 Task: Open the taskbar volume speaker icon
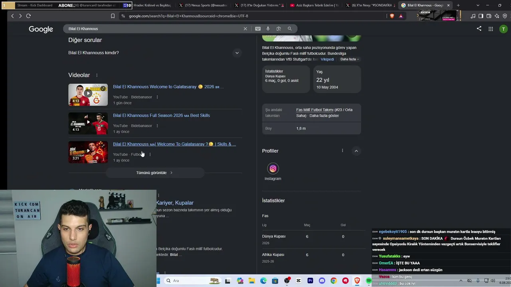coord(493,281)
